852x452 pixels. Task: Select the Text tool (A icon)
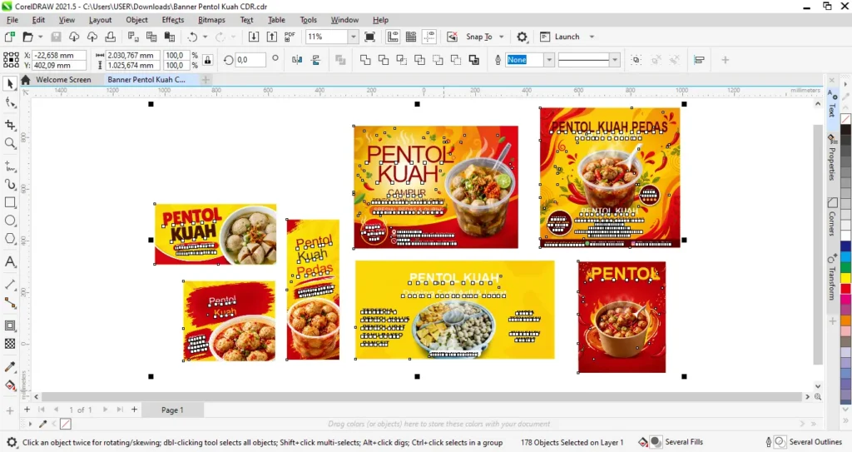pyautogui.click(x=10, y=261)
